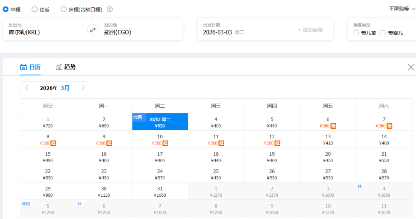
Task: Choose 多程(含缺口程) multi-trip option
Action: pos(64,9)
